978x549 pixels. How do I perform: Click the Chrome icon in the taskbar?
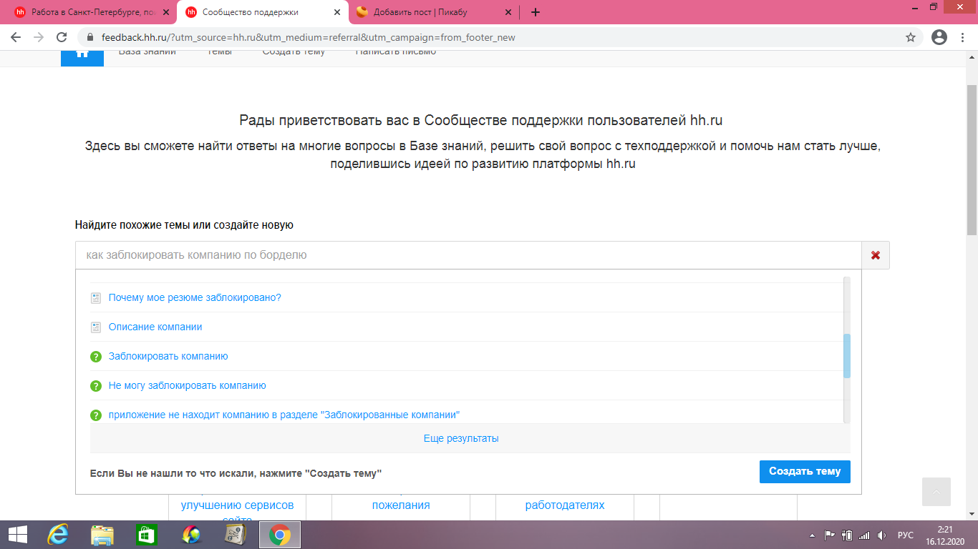point(279,535)
